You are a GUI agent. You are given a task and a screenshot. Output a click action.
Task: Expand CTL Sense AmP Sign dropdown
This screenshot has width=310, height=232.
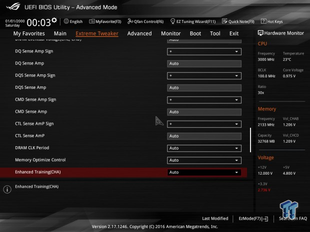[x=204, y=124]
